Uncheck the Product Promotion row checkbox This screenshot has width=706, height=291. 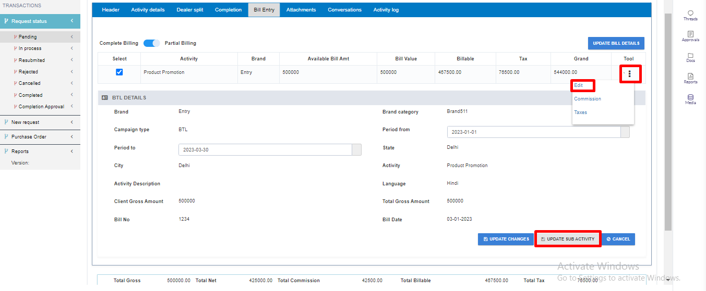coord(119,72)
